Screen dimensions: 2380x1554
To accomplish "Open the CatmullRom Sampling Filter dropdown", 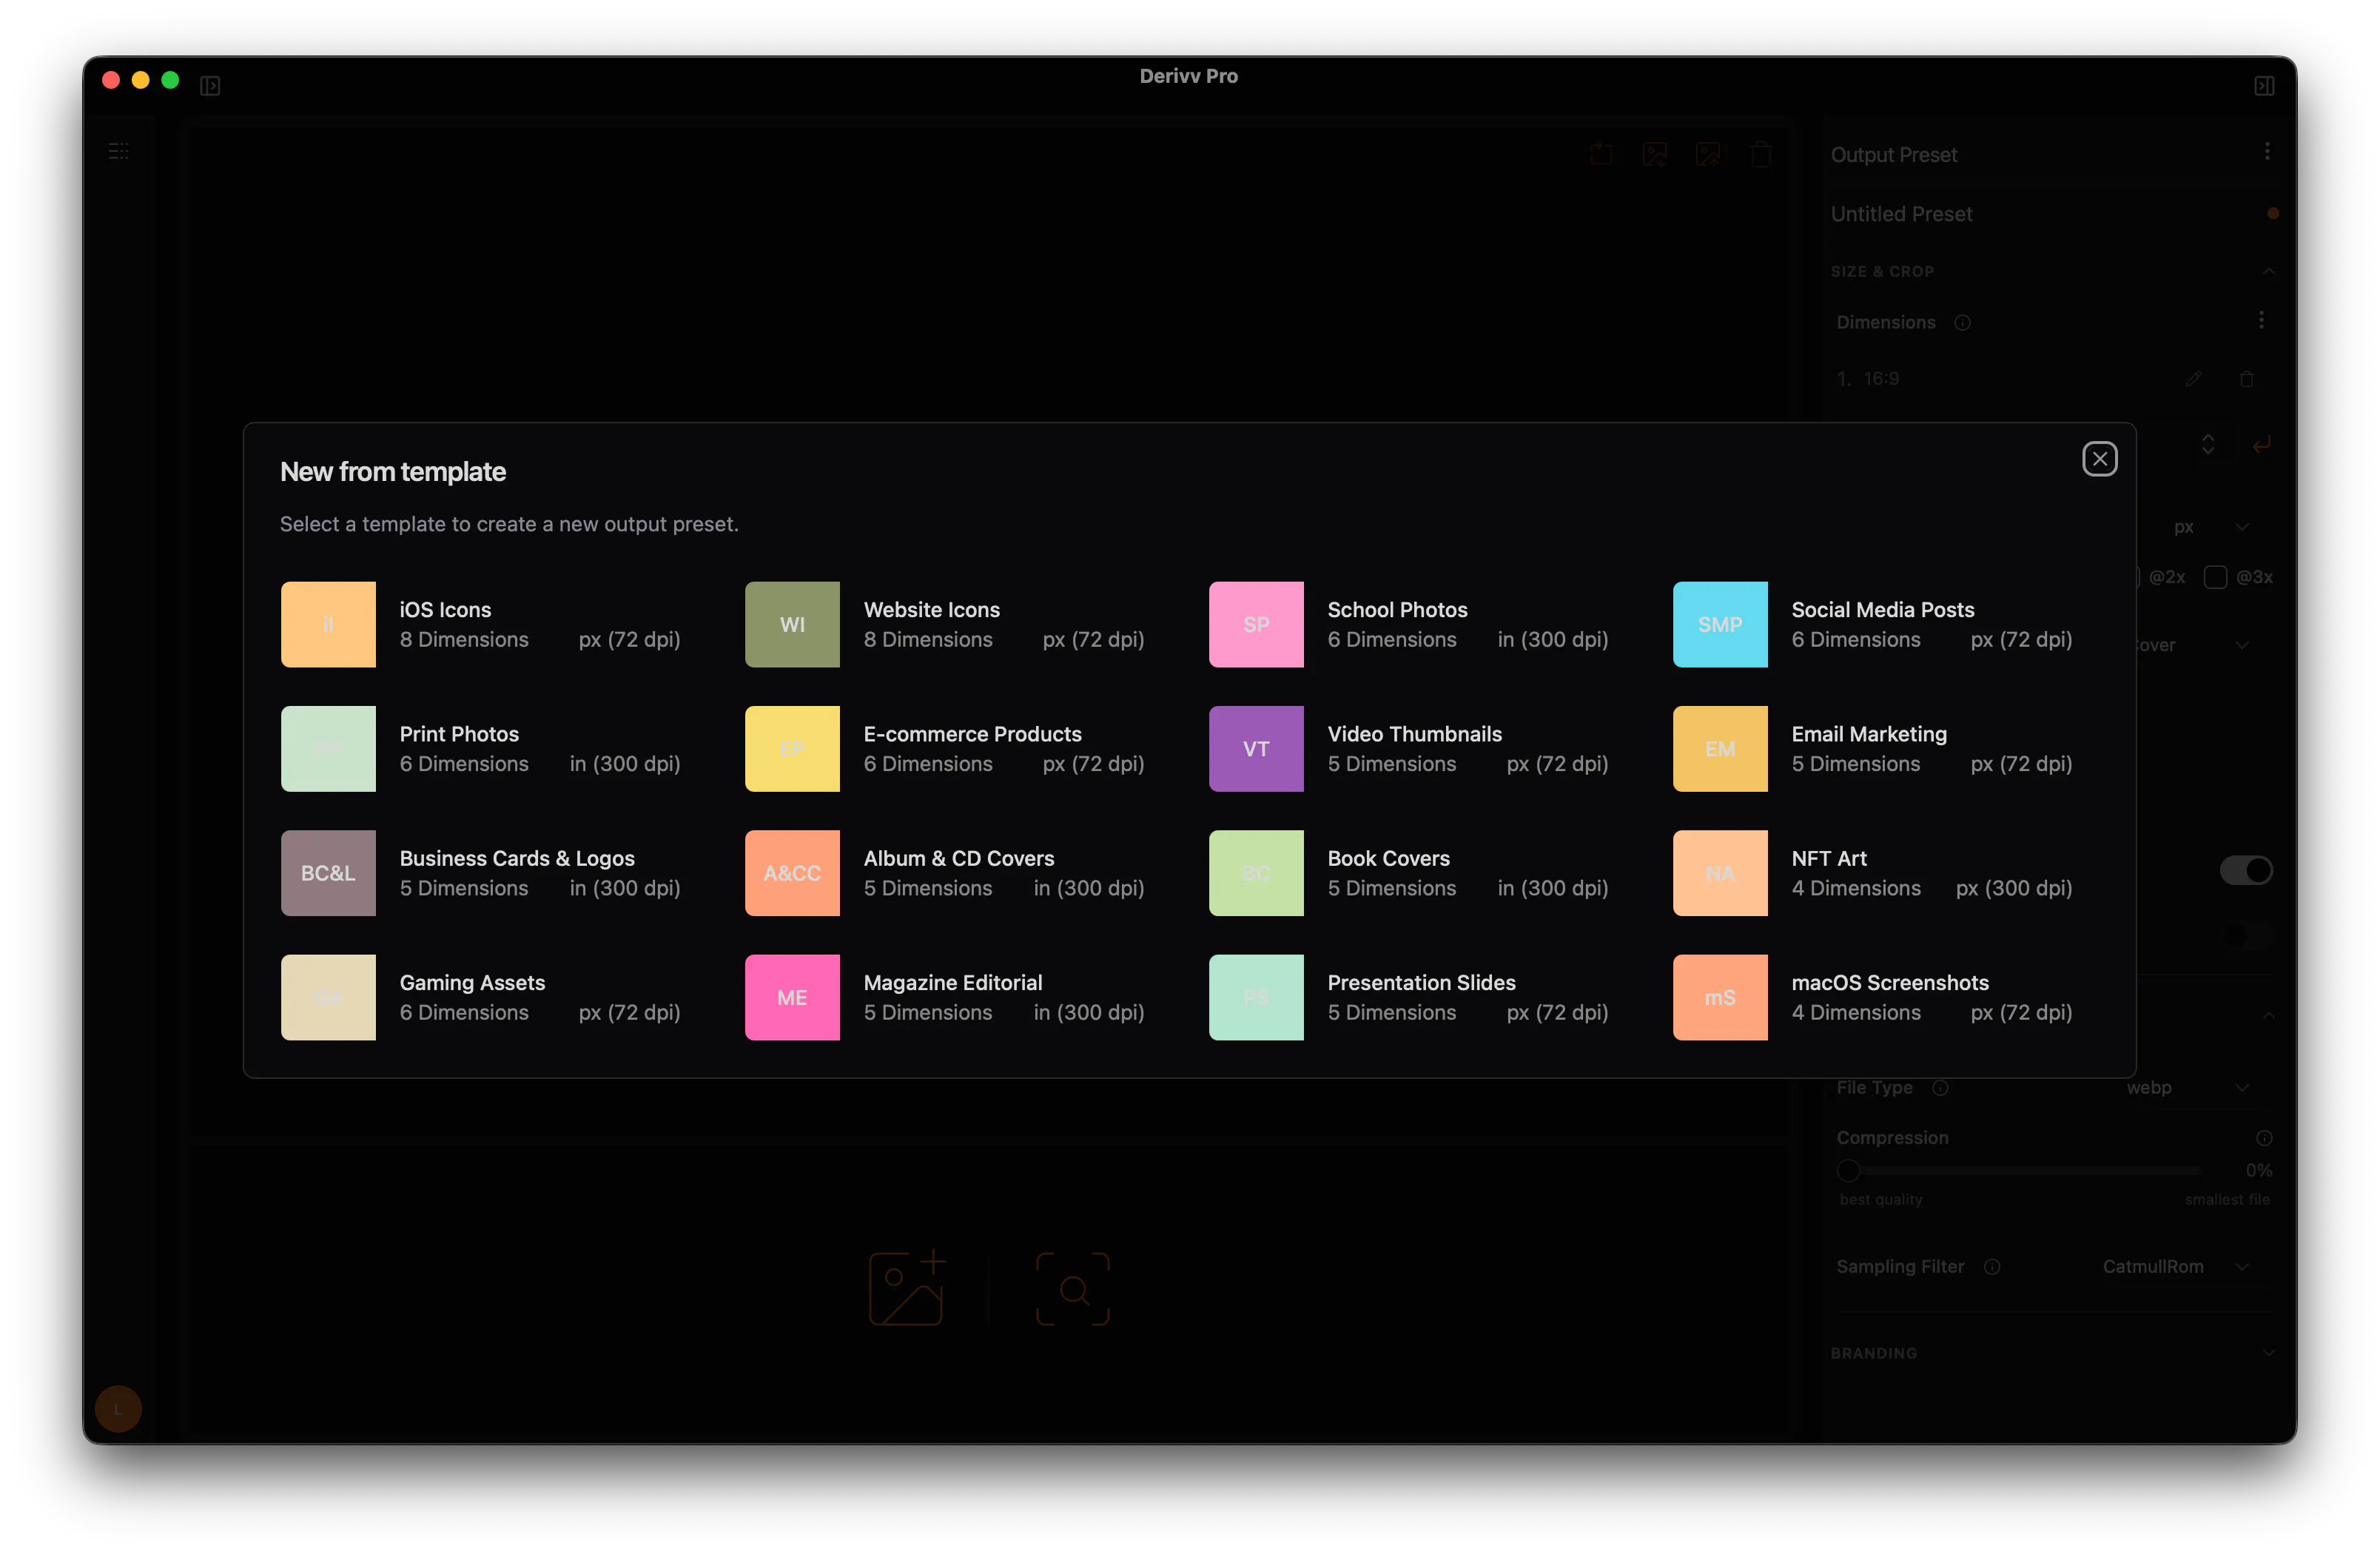I will click(2176, 1266).
